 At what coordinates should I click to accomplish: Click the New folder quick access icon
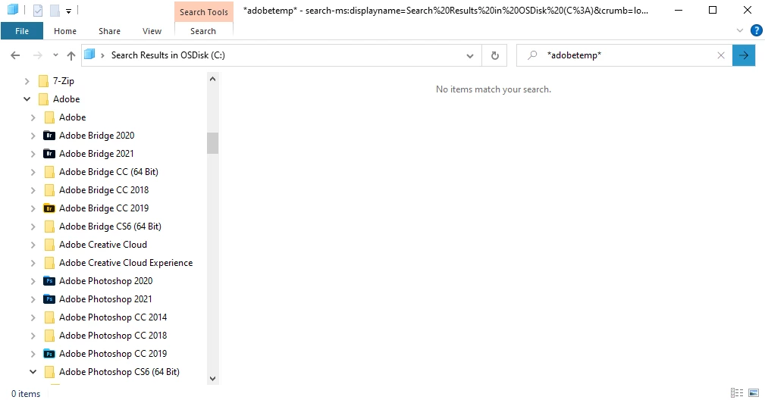tap(55, 11)
